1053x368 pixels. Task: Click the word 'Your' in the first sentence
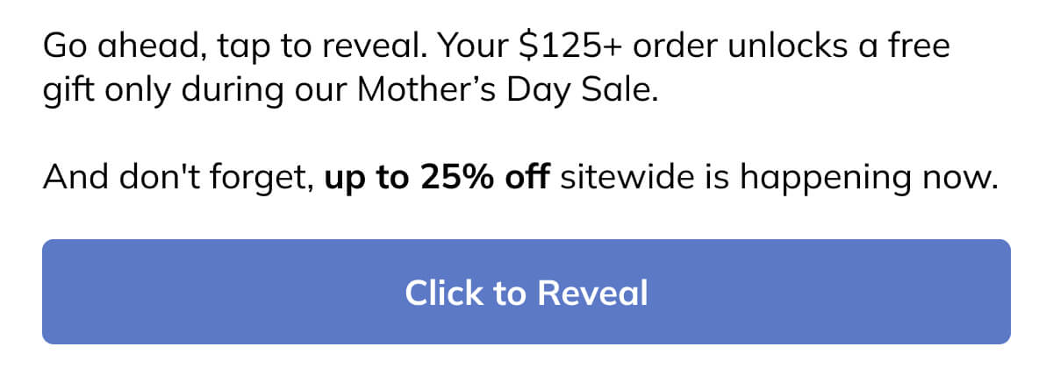click(x=475, y=46)
